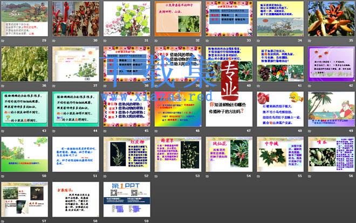Select slide 35 orange flower photo thumbnail
Screen dimensions: 356x223
[331, 19]
